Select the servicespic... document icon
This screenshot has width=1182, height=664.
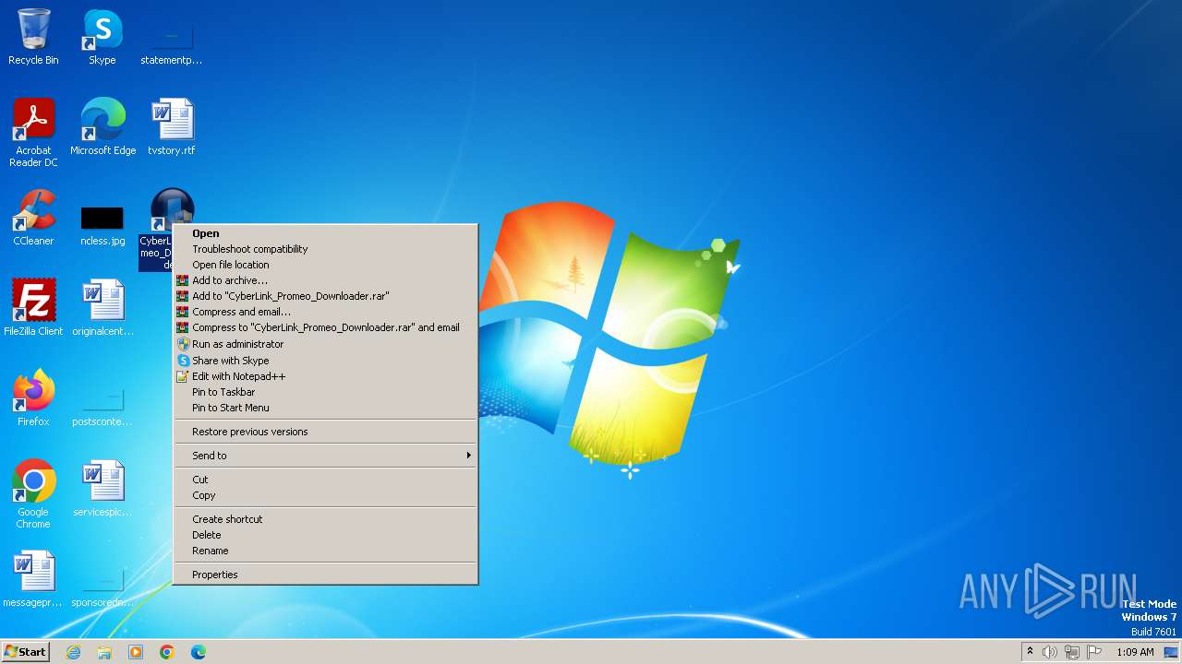pos(103,489)
